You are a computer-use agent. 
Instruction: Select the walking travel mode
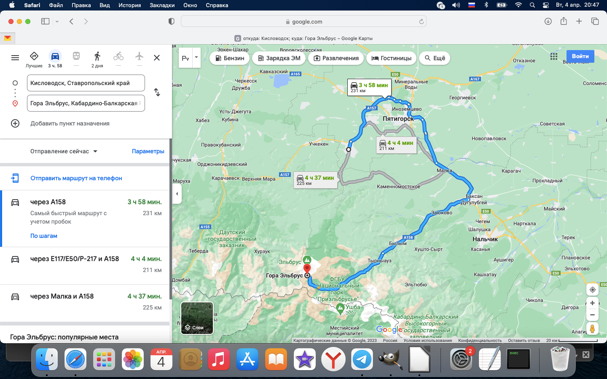[x=97, y=56]
